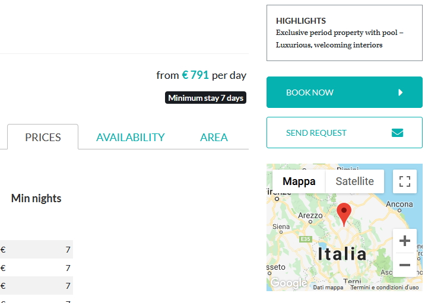This screenshot has width=428, height=303.
Task: Open the Area tab
Action: [x=214, y=137]
